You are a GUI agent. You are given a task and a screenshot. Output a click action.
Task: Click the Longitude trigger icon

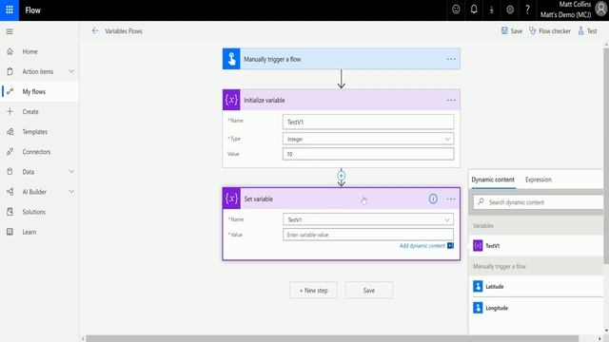point(478,308)
